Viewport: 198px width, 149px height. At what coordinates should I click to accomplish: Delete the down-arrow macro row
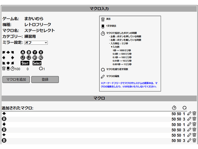click(x=194, y=135)
